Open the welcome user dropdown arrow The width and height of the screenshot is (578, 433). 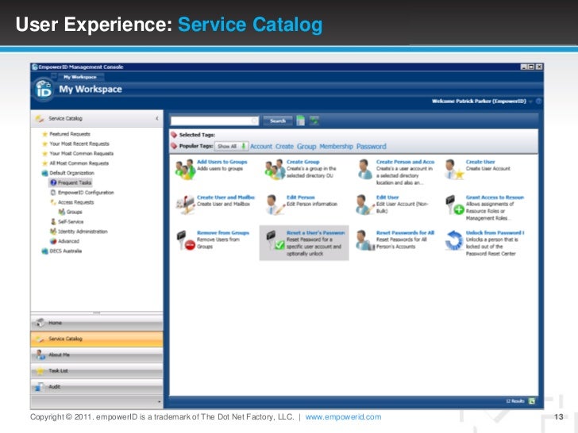click(531, 102)
